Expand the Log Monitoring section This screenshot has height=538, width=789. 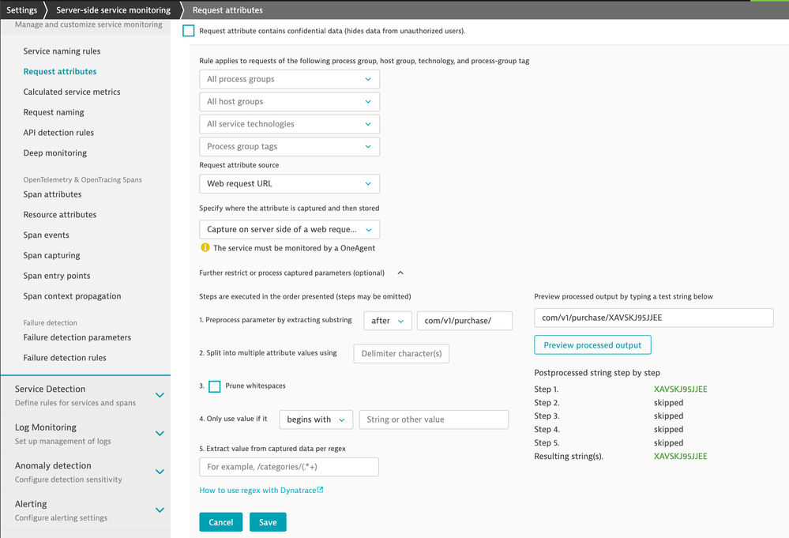[160, 433]
